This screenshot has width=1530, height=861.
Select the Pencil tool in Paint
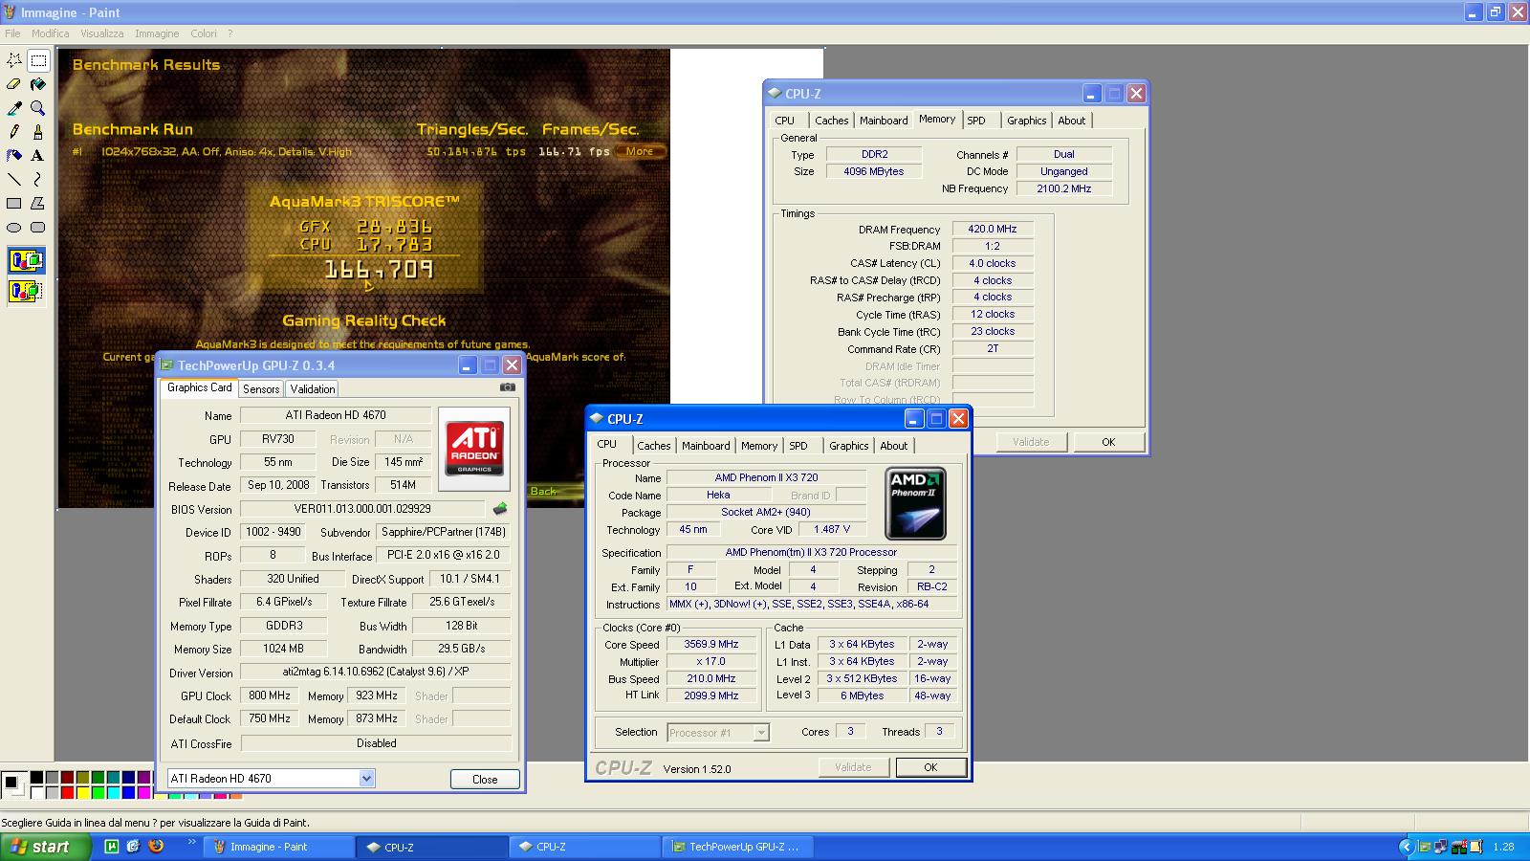pyautogui.click(x=14, y=132)
